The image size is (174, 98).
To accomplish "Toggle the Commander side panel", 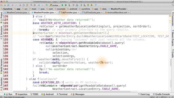I will pos(173,19).
